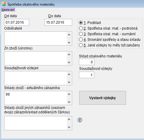Click up arrow in Zn zboží box

(x=69, y=54)
